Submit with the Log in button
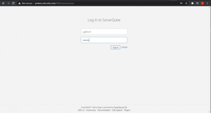 click(x=115, y=47)
